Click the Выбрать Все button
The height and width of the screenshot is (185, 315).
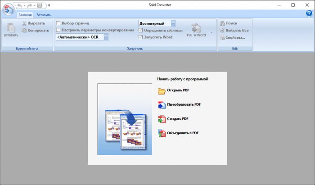[x=234, y=30]
